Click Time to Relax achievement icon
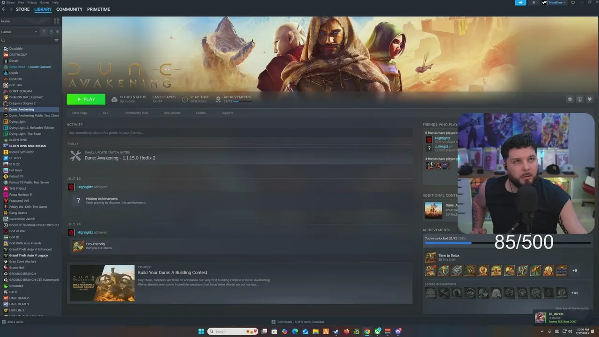Viewport: 599px width, 337px height. [x=431, y=257]
